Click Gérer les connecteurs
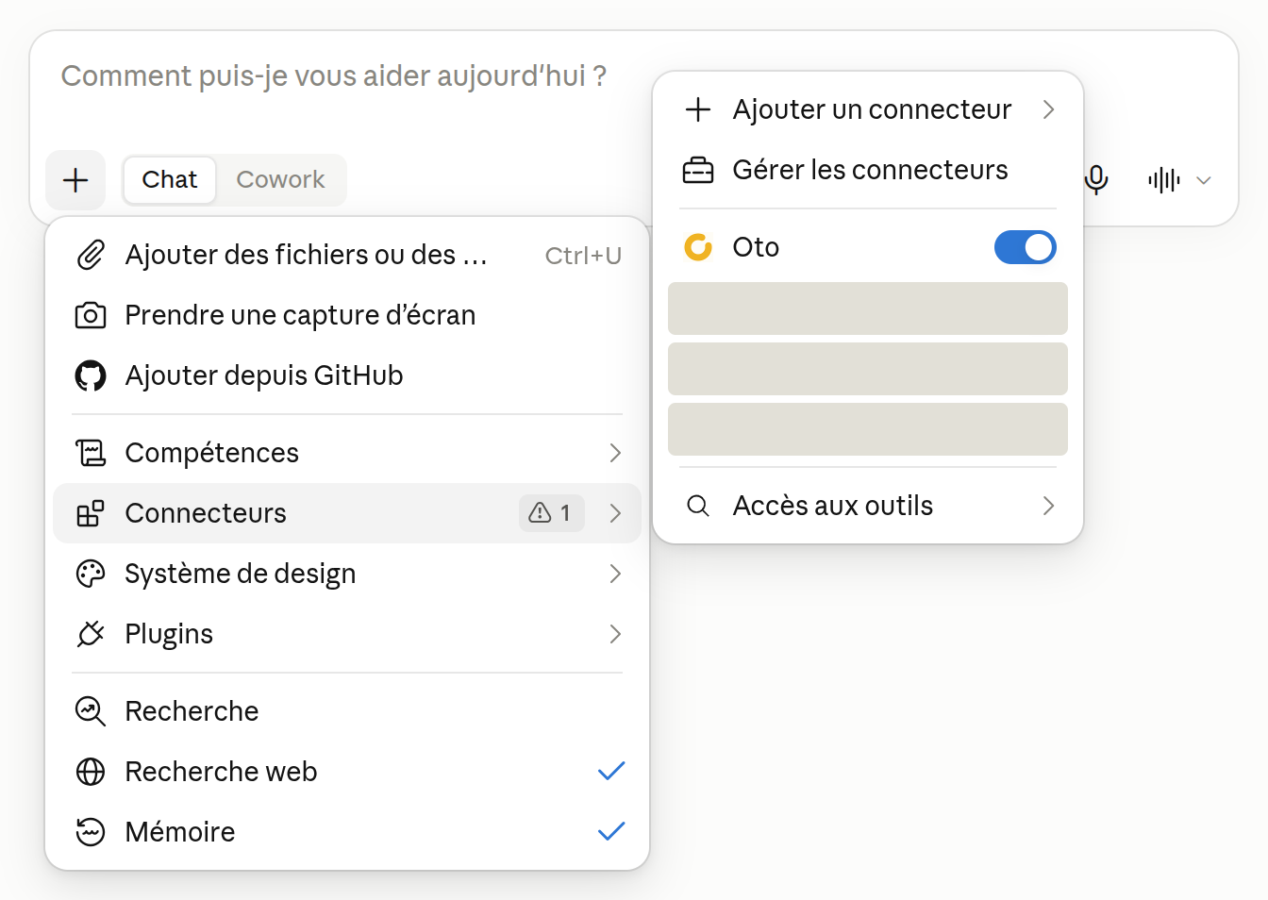This screenshot has height=900, width=1268. click(x=868, y=170)
